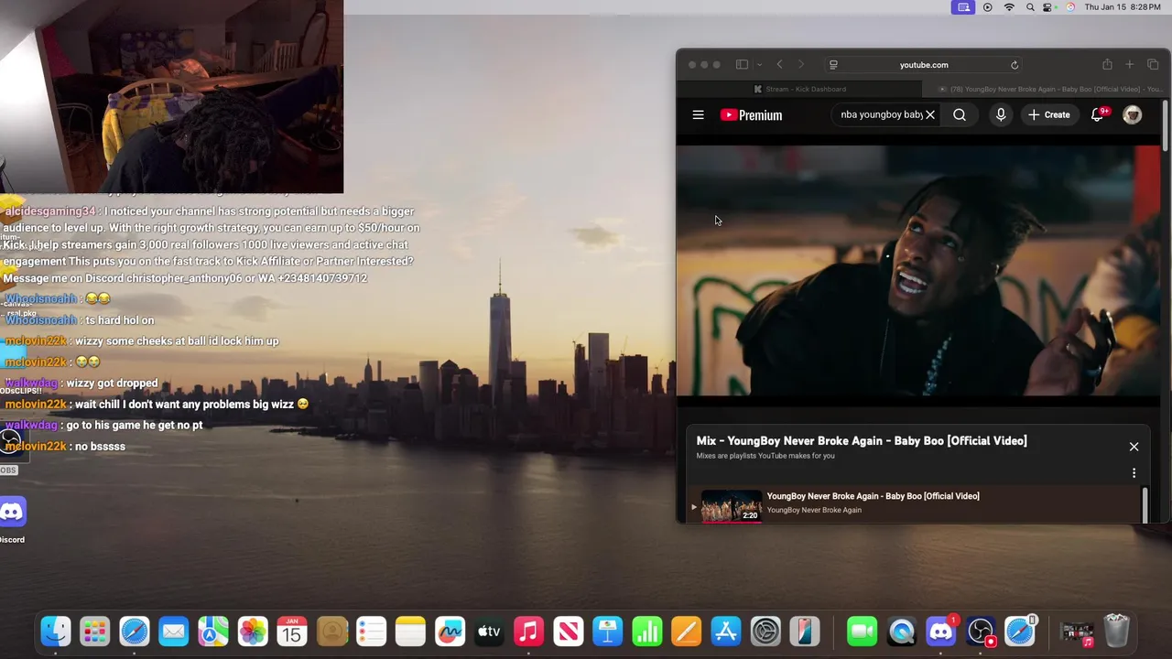Open Calendar from the Dock
The height and width of the screenshot is (659, 1172).
[292, 632]
